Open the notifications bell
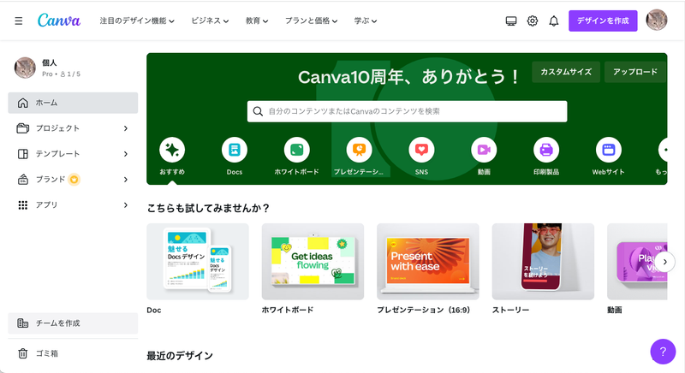Screen dimensions: 685x373 pos(553,21)
